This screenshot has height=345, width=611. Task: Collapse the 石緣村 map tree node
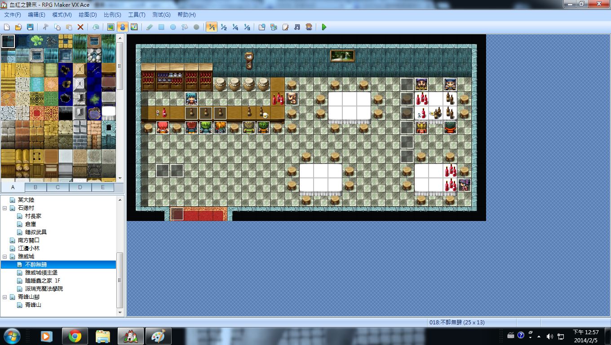pyautogui.click(x=5, y=208)
